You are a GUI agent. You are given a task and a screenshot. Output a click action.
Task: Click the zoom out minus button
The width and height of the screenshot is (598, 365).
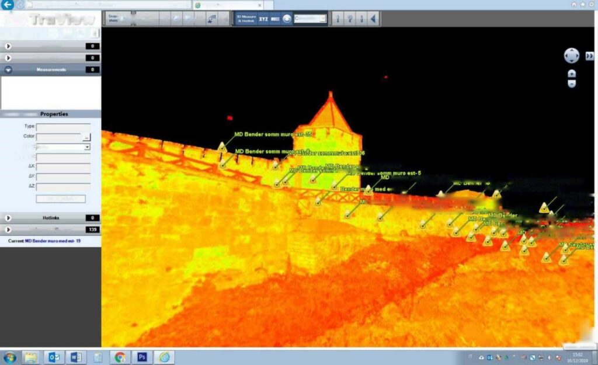pyautogui.click(x=572, y=84)
